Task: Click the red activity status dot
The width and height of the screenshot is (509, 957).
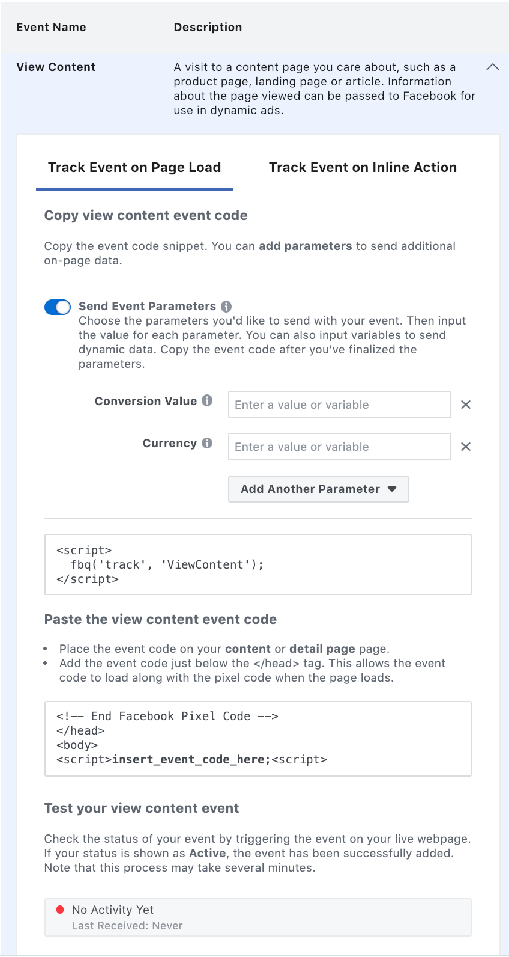Action: 60,910
